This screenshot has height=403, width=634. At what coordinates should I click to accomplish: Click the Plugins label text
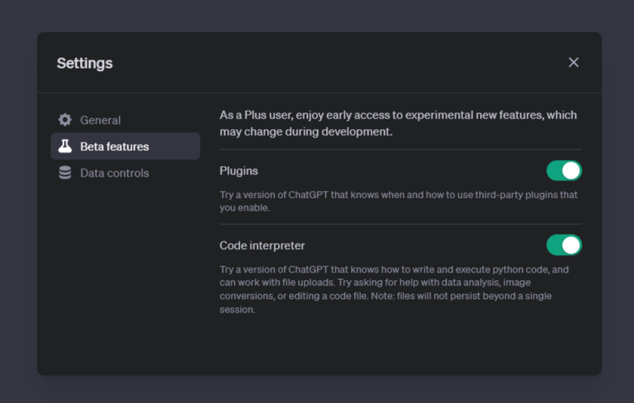coord(239,171)
